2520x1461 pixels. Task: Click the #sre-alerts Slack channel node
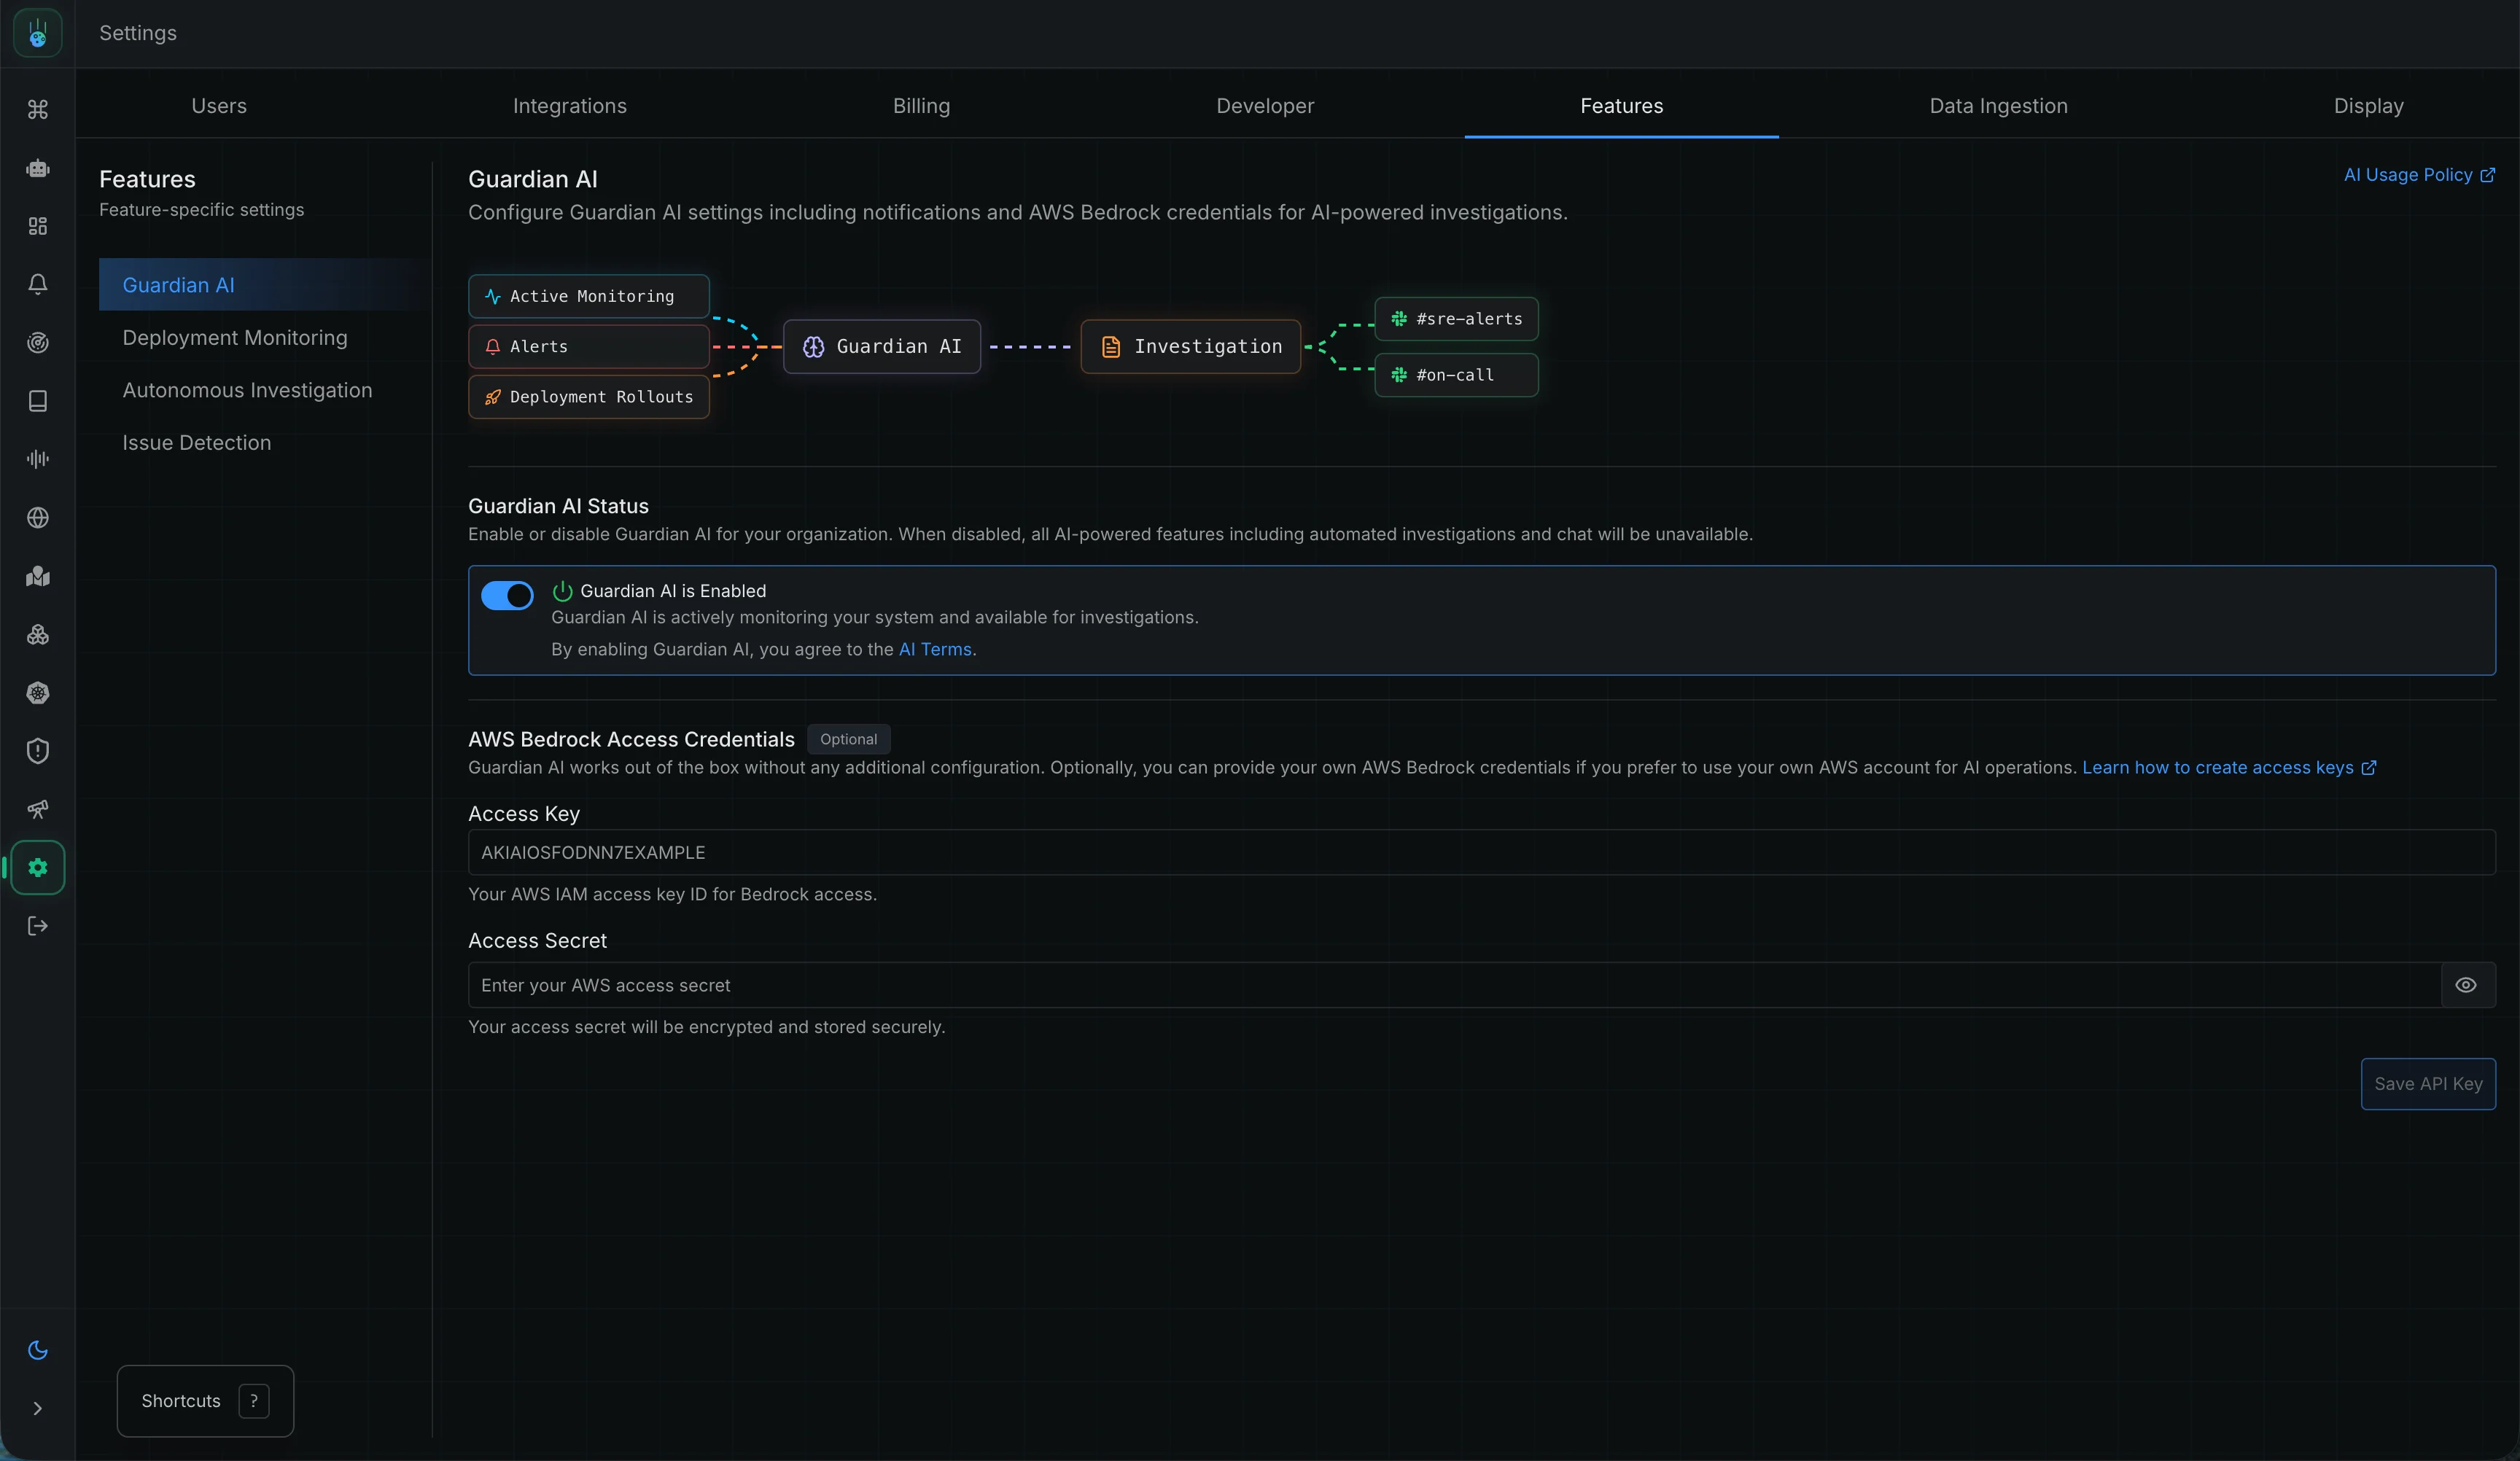point(1456,319)
